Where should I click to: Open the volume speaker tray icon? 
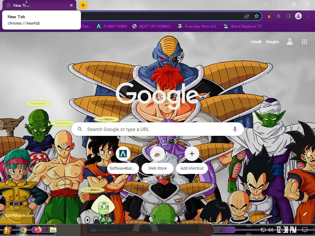point(271,230)
